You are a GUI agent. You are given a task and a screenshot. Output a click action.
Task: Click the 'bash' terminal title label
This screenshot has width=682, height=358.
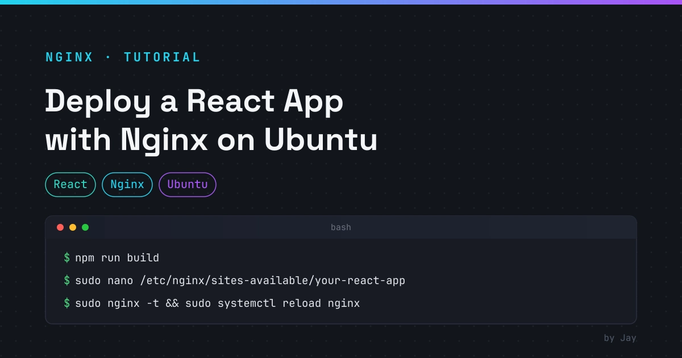coord(341,227)
